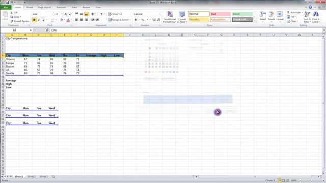Screen dimensions: 326x183
Task: Open Sort & Filter
Action: [307, 17]
